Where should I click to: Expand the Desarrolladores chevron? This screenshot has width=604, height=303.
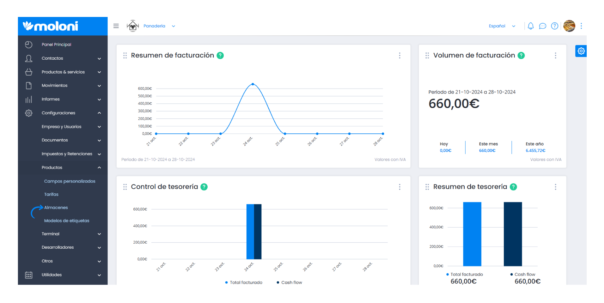(99, 248)
